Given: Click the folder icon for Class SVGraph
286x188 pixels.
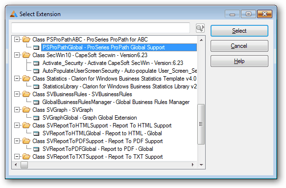Looking at the screenshot, I should (26, 110).
